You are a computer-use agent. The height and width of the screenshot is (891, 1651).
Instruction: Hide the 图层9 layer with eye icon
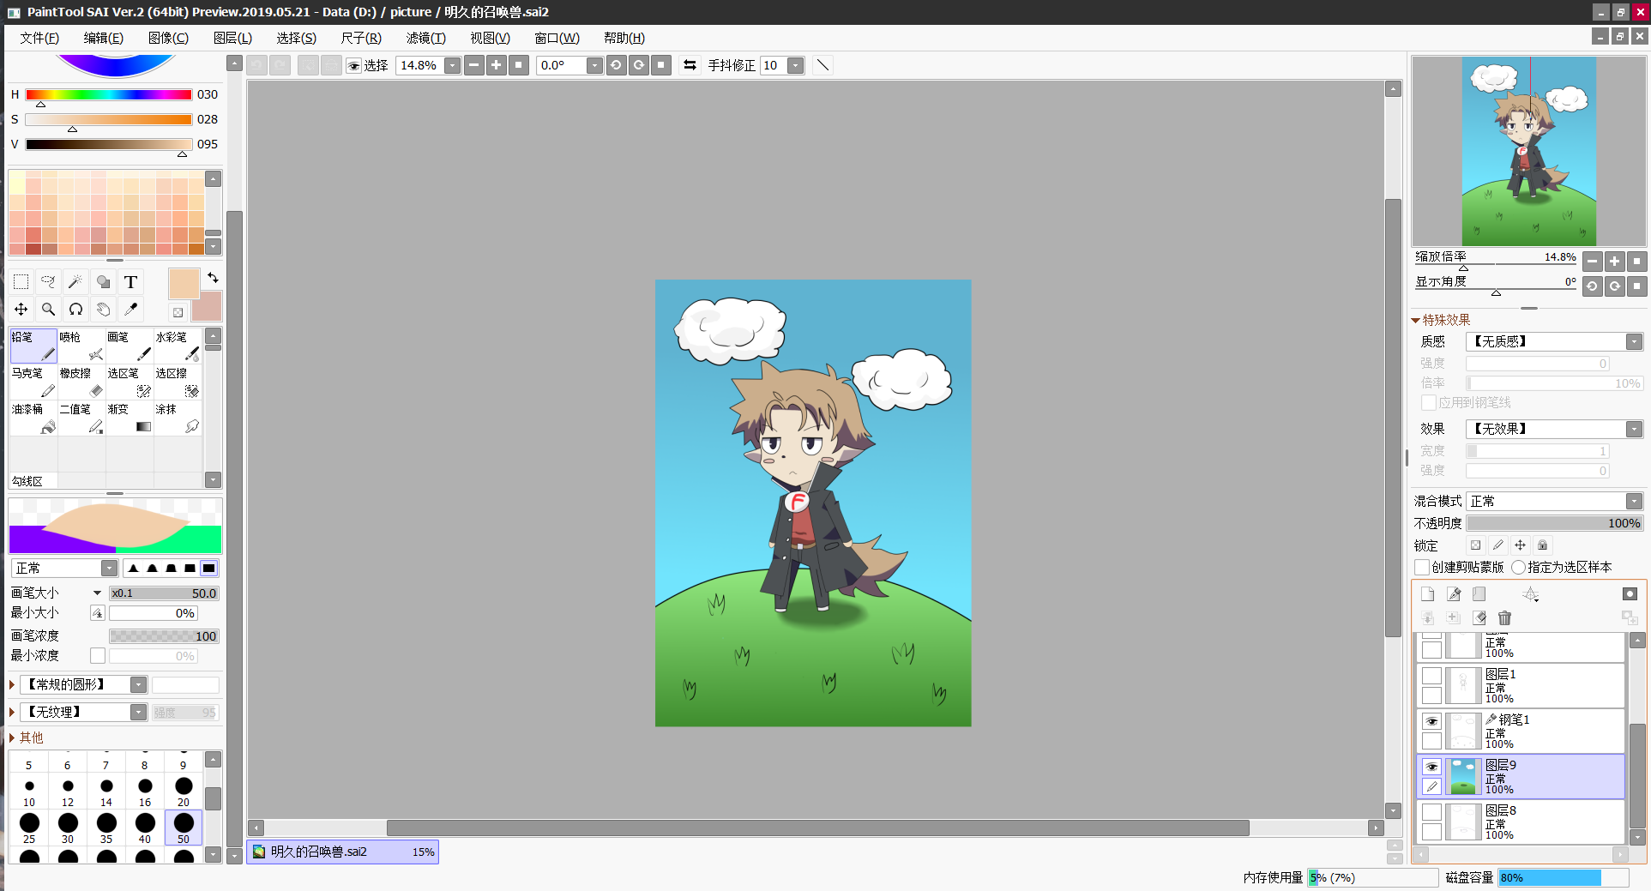pos(1431,767)
